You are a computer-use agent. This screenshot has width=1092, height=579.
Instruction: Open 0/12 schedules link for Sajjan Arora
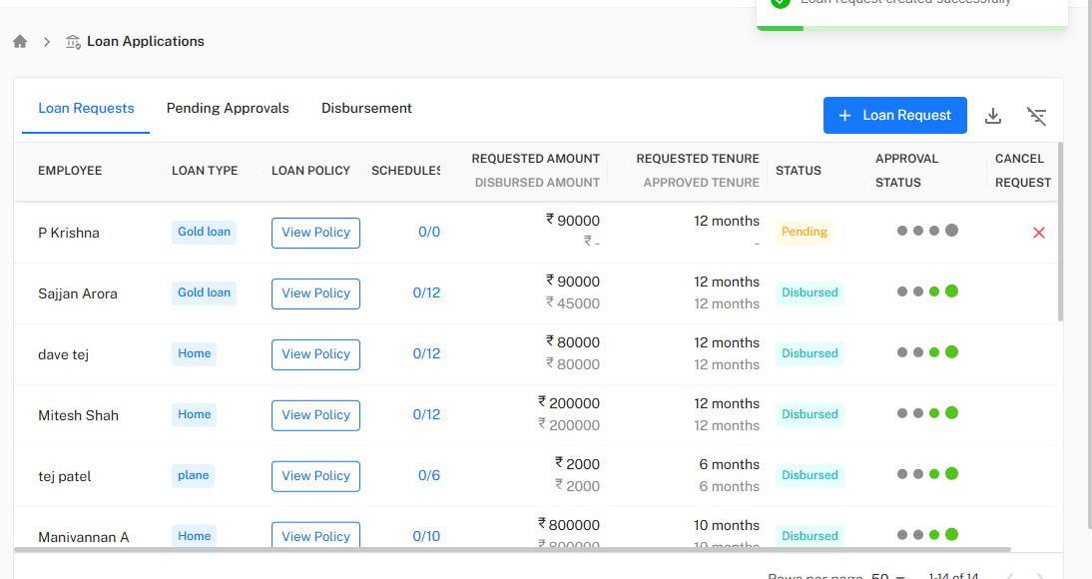pyautogui.click(x=426, y=293)
